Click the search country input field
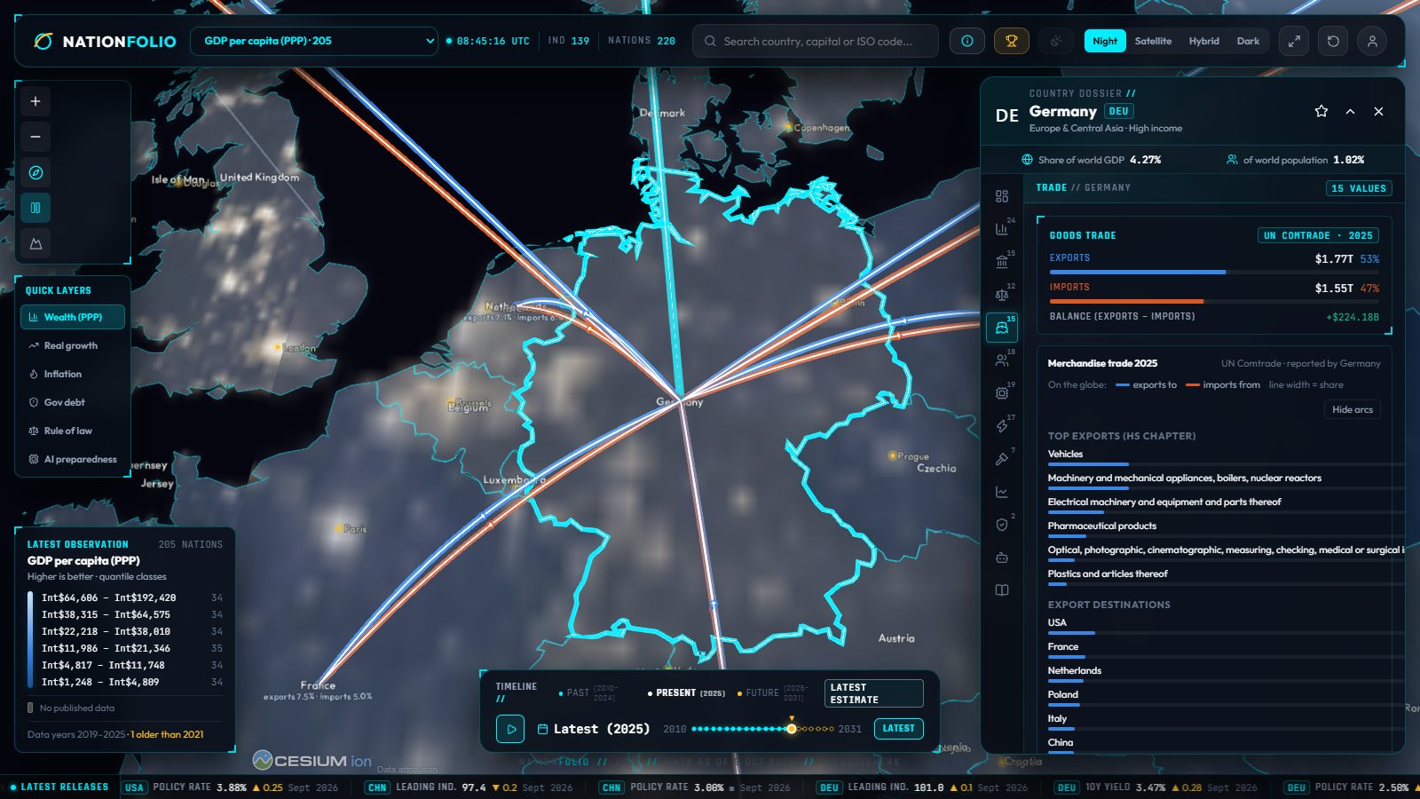Viewport: 1420px width, 799px height. tap(815, 41)
